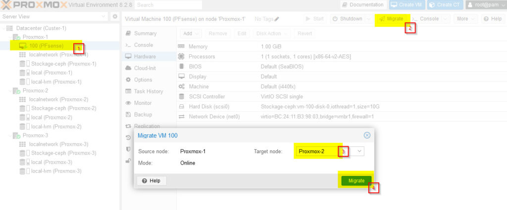The height and width of the screenshot is (210, 507).
Task: Open the root@pam user menu
Action: tap(485, 5)
